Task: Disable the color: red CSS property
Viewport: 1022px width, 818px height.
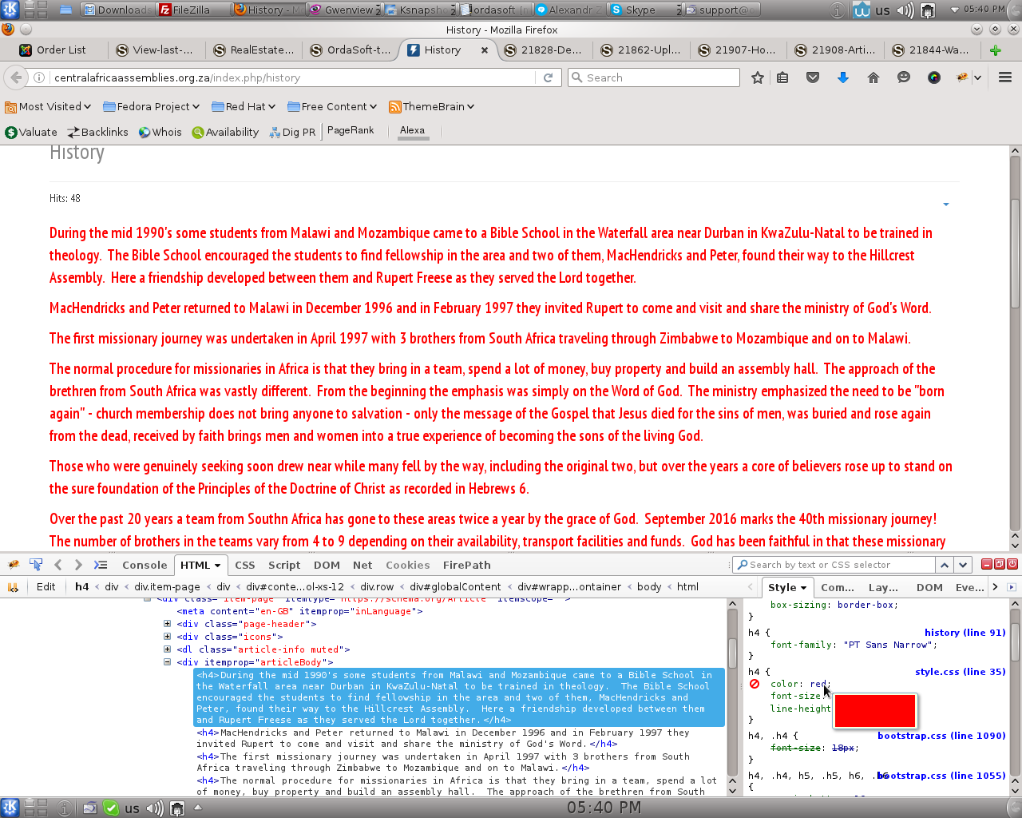Action: point(755,684)
